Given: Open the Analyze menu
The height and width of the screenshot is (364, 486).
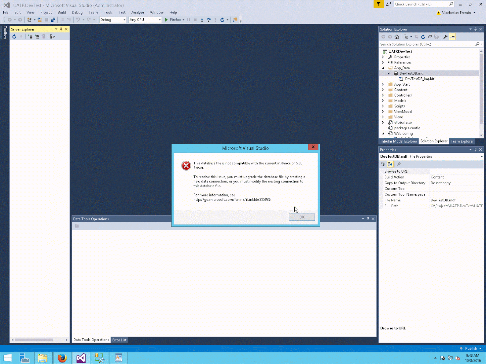Looking at the screenshot, I should click(138, 13).
